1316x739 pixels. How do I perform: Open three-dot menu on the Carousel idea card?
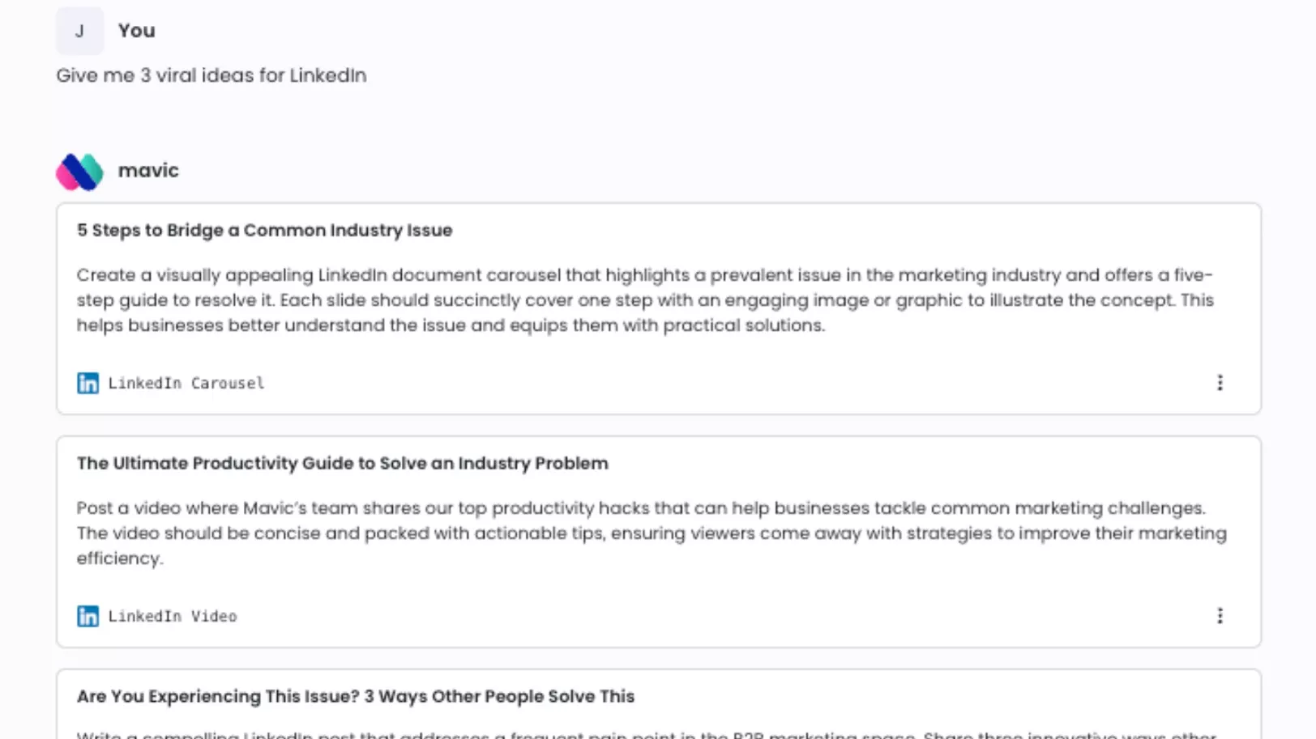pyautogui.click(x=1220, y=383)
